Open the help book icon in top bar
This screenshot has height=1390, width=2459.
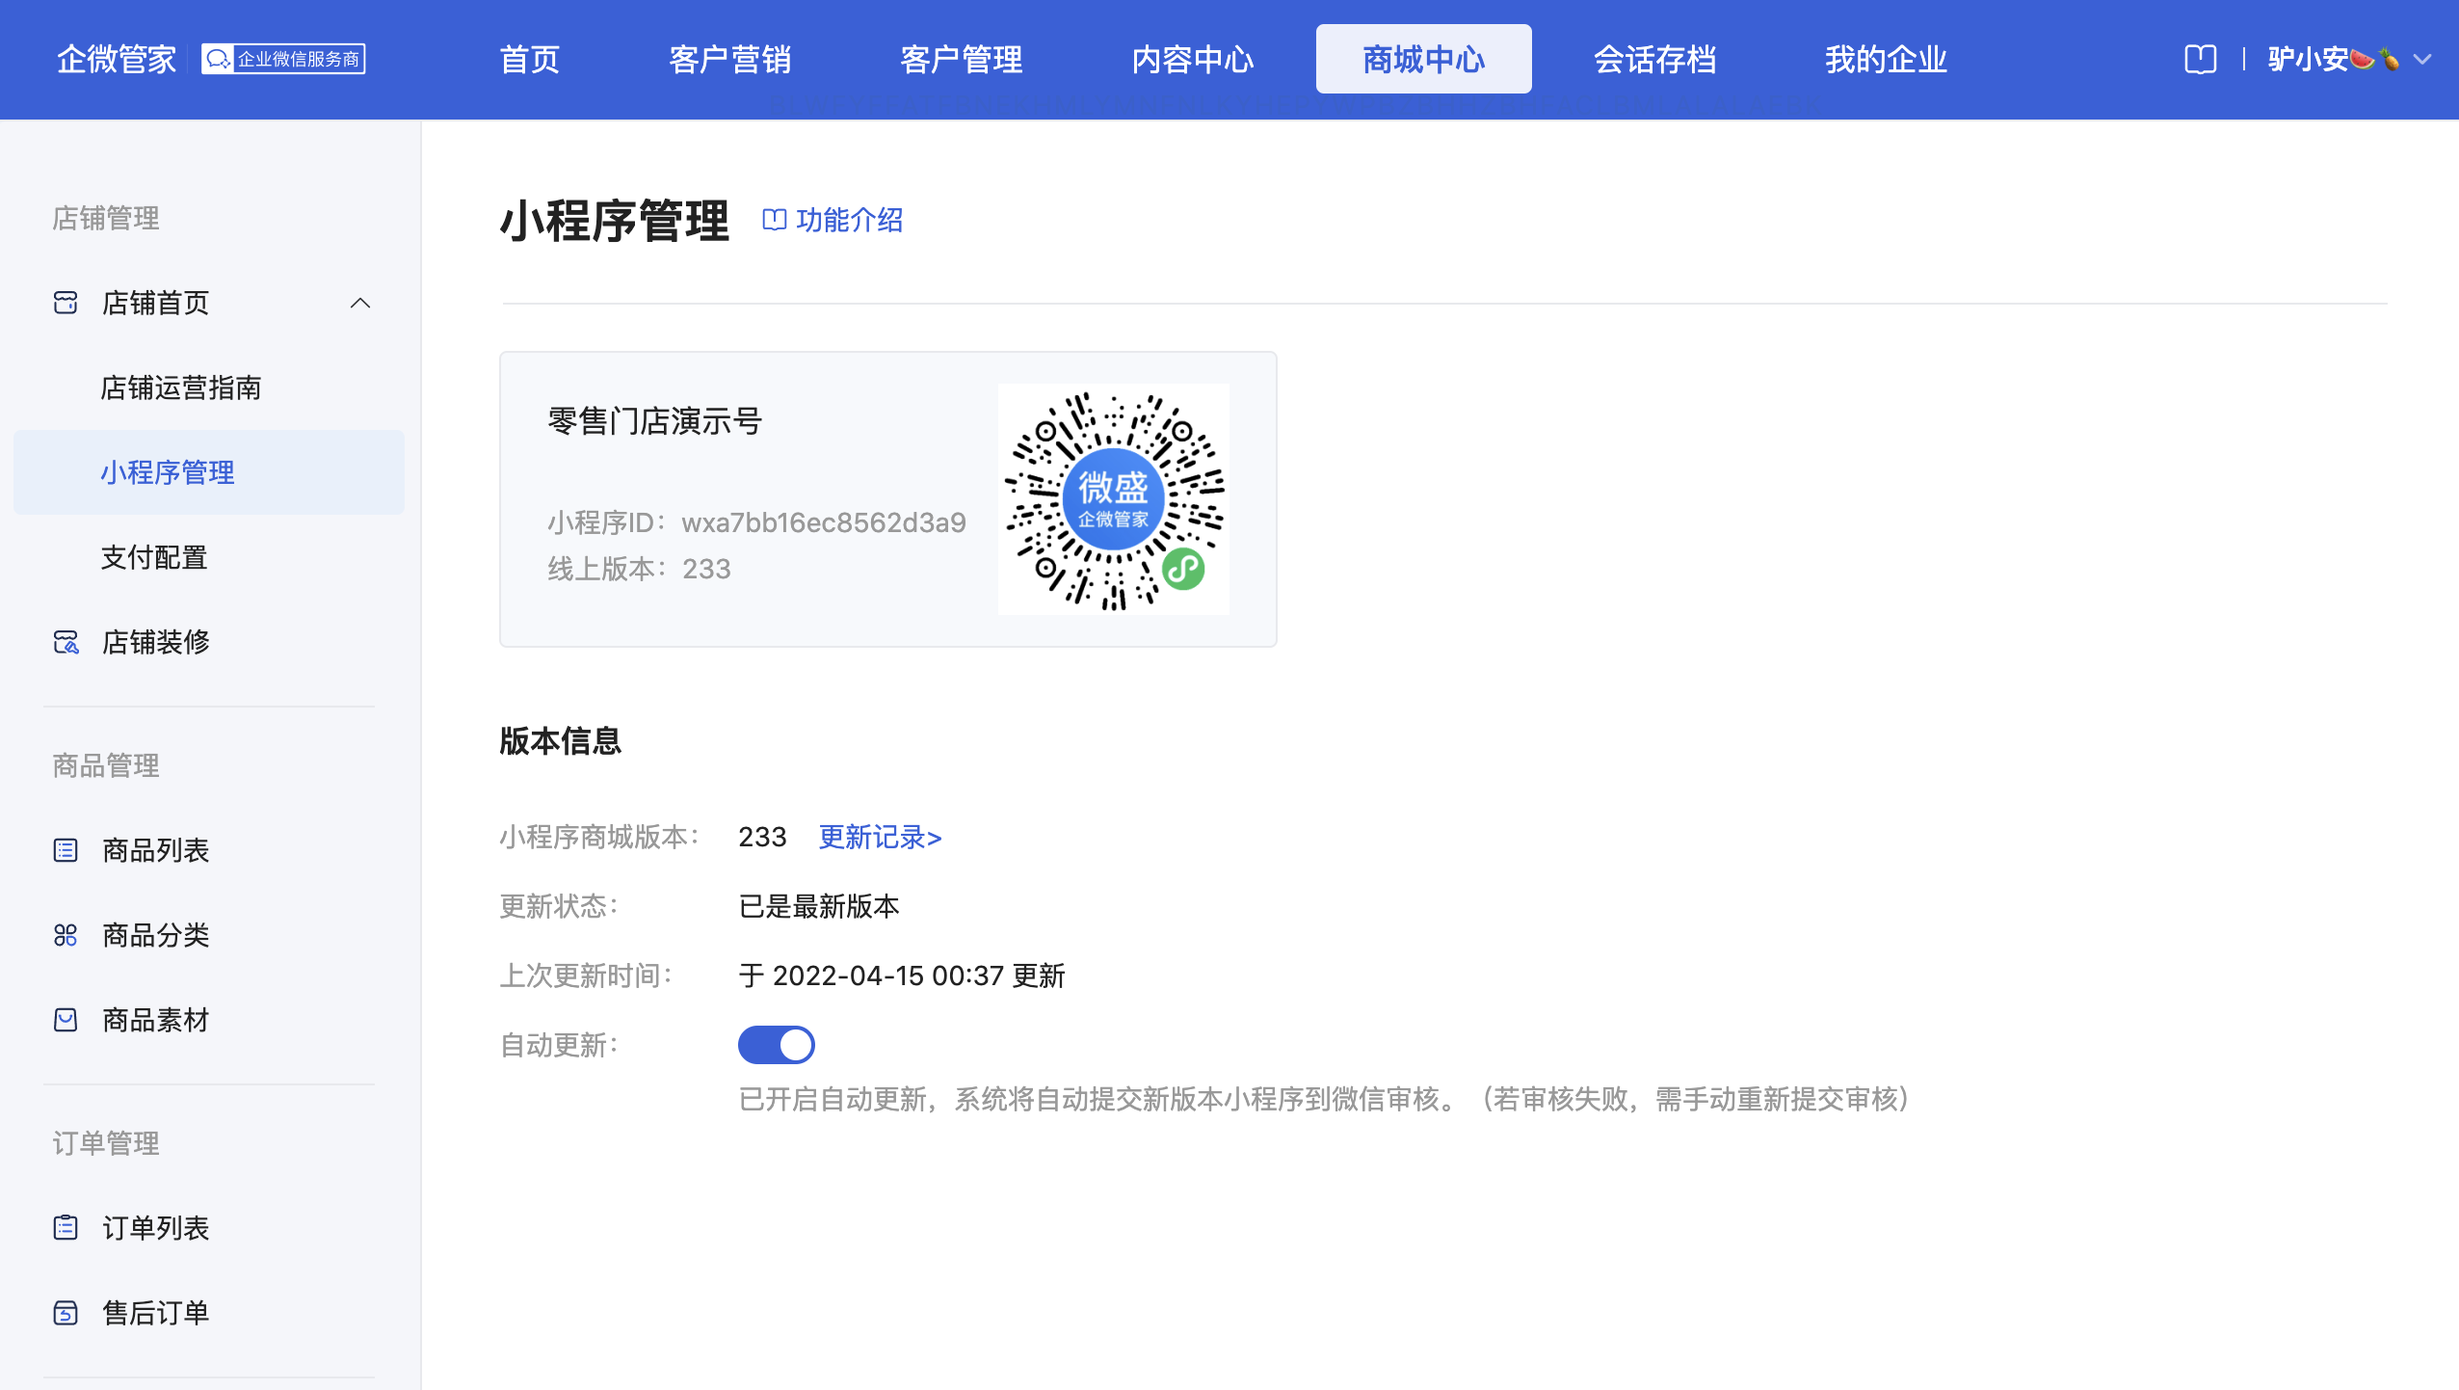pyautogui.click(x=2201, y=60)
